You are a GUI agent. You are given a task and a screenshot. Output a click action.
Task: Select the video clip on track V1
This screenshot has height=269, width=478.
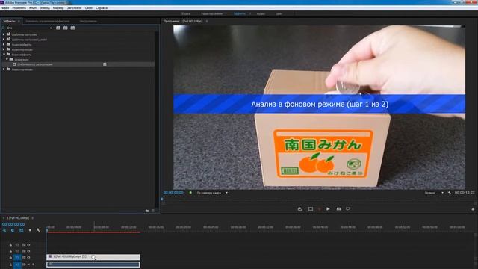point(93,257)
